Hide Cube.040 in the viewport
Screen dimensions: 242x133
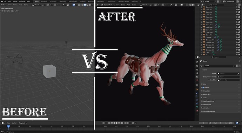click(x=237, y=7)
